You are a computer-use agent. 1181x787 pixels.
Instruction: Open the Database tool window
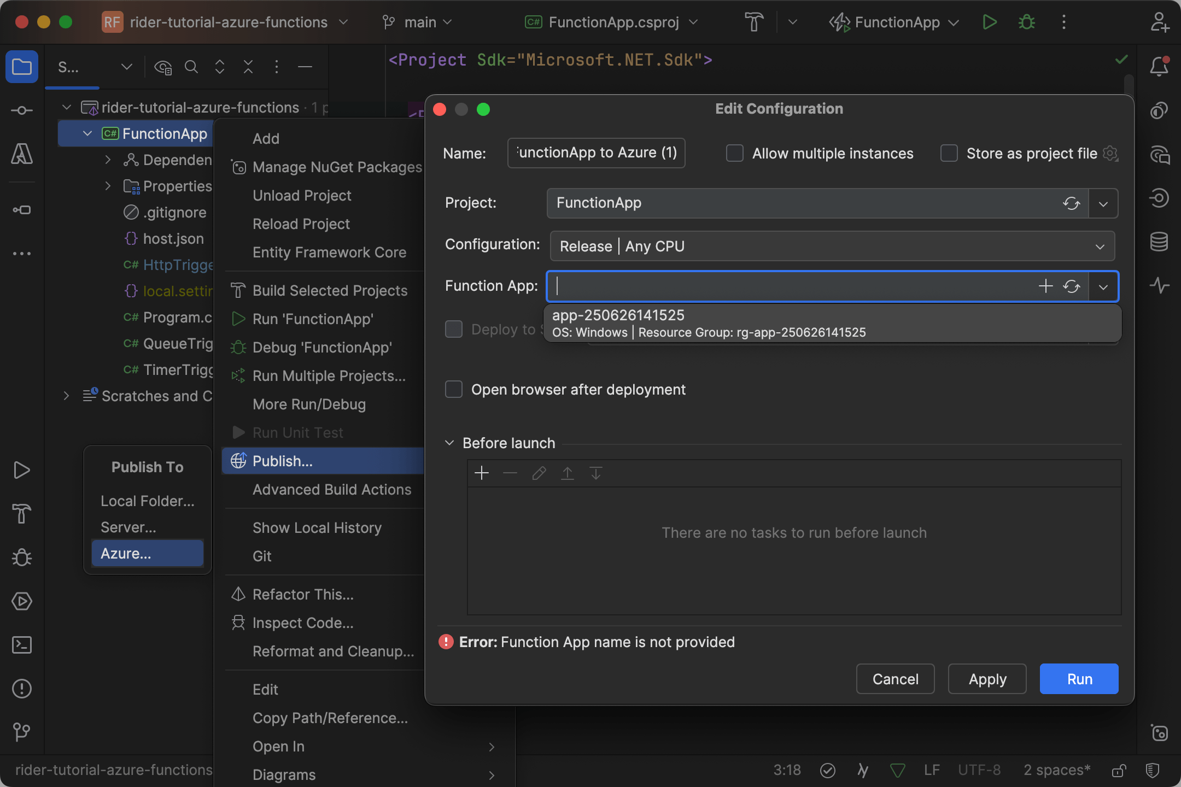(1160, 240)
